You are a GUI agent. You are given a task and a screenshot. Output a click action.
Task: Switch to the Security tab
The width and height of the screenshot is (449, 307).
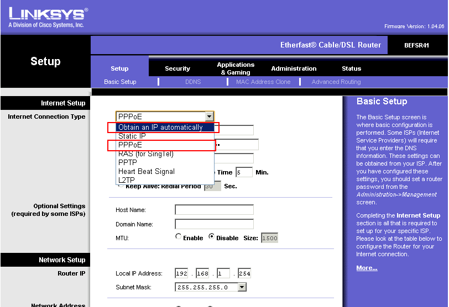tap(177, 68)
